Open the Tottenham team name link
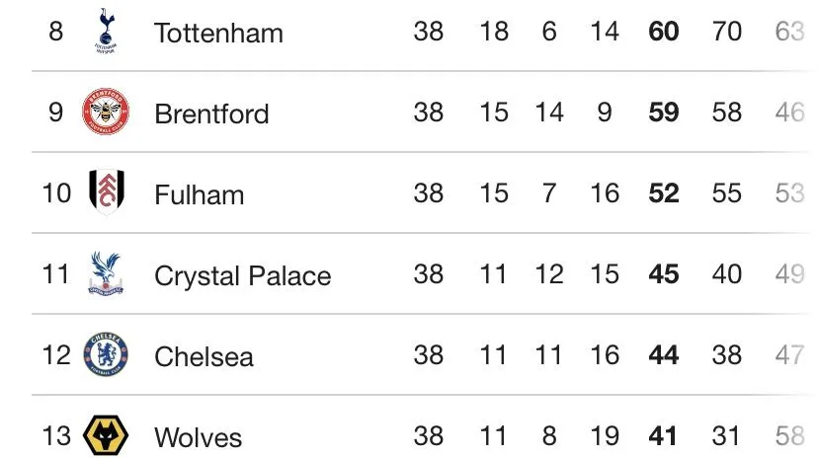 (x=218, y=33)
